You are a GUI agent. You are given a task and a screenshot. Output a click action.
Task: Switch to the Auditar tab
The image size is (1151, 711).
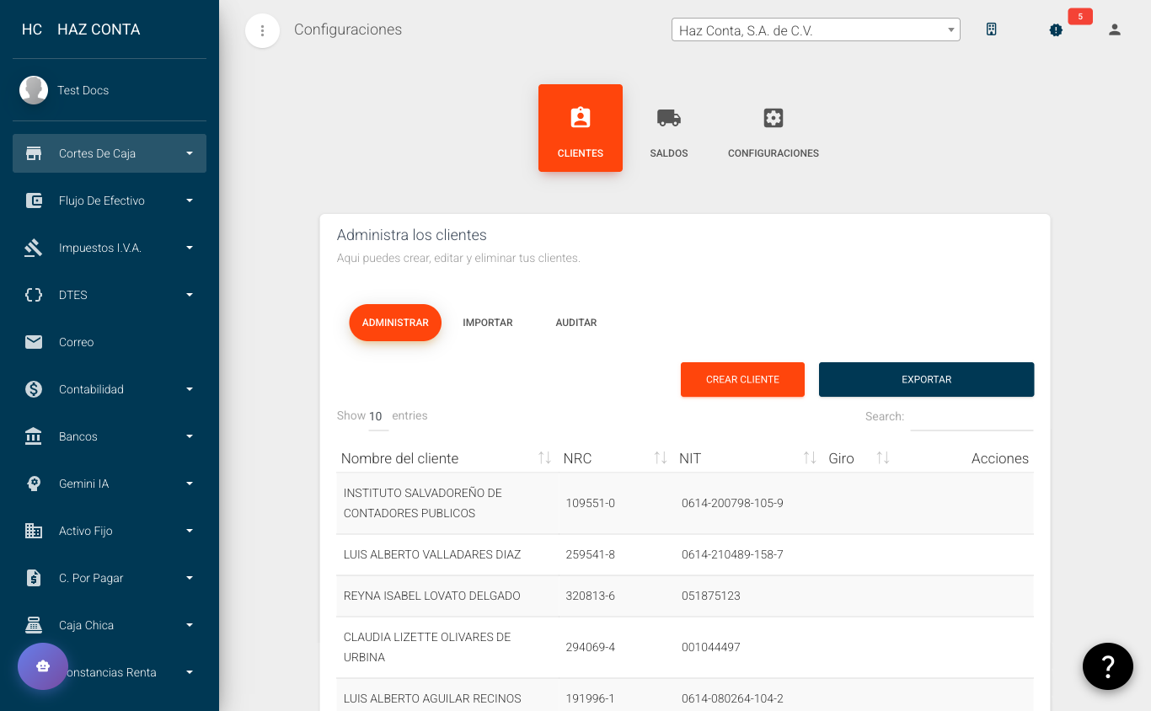click(576, 323)
